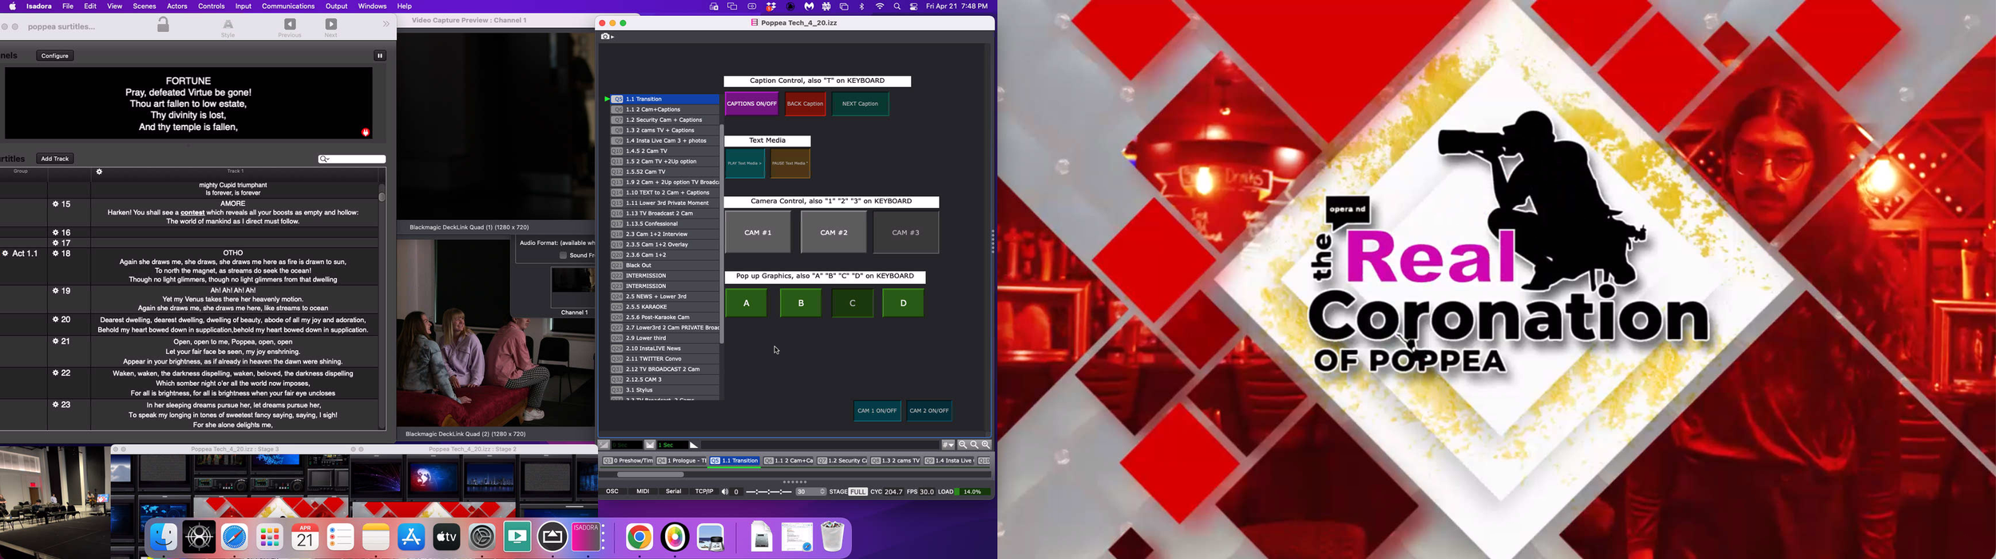This screenshot has height=559, width=1996.
Task: Advance to Next surtitle
Action: 331,28
